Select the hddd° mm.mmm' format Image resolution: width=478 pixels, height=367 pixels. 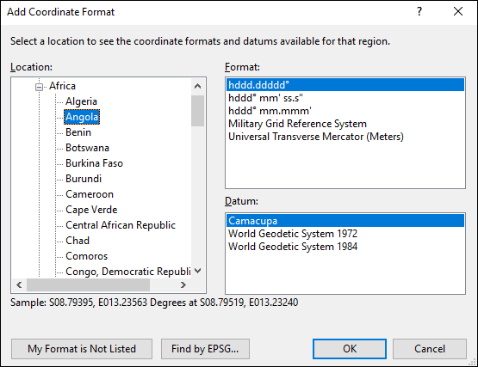[x=345, y=111]
